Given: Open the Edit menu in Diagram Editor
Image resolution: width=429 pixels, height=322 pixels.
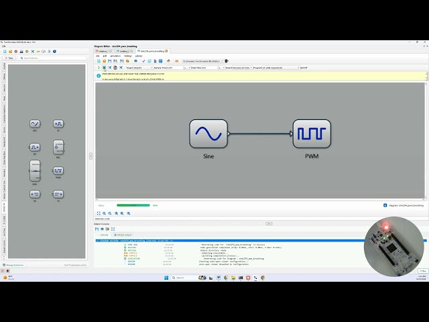Looking at the screenshot, I should 105,56.
